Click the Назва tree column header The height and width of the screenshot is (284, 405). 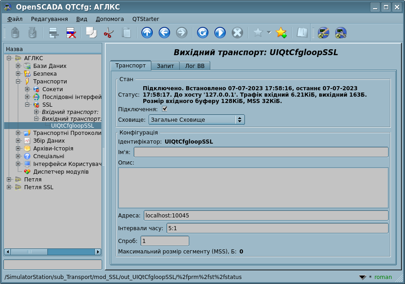click(53, 49)
